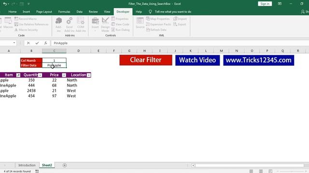Click in the formula bar showing PinApple

[x=180, y=43]
